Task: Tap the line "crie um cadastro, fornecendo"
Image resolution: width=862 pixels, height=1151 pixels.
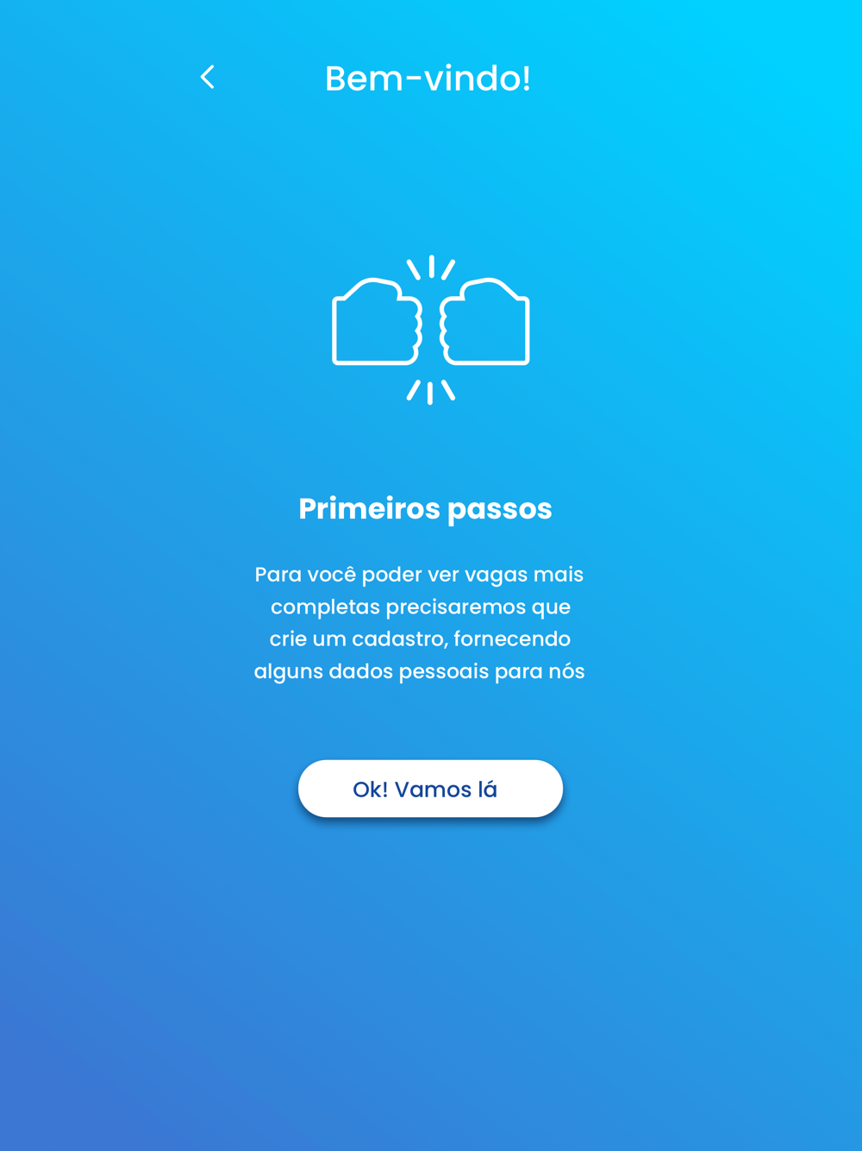Action: tap(420, 639)
